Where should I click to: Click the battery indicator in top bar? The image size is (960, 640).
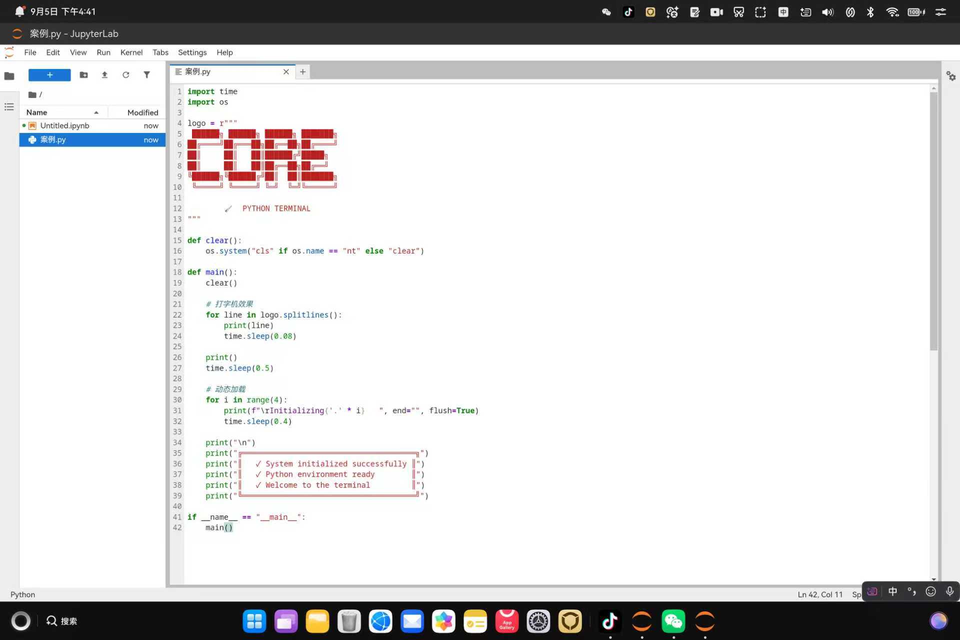pyautogui.click(x=916, y=12)
